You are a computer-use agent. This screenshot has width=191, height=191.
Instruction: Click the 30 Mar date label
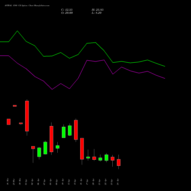coord(20,181)
